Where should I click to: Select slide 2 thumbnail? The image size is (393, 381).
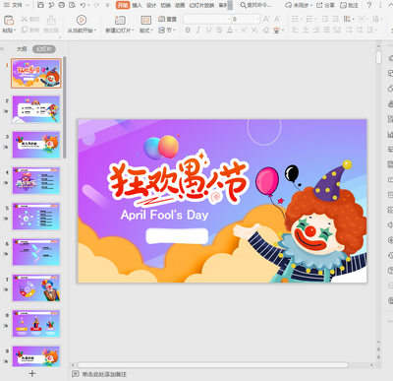[x=36, y=109]
